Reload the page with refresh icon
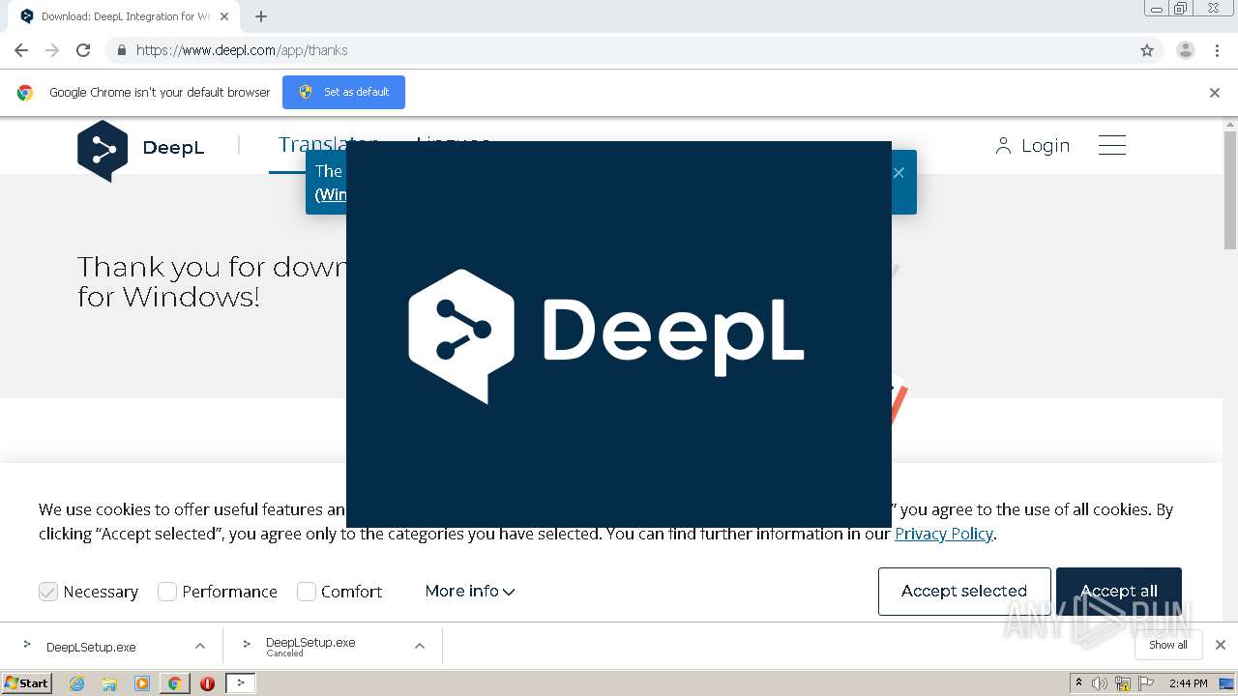 [83, 50]
